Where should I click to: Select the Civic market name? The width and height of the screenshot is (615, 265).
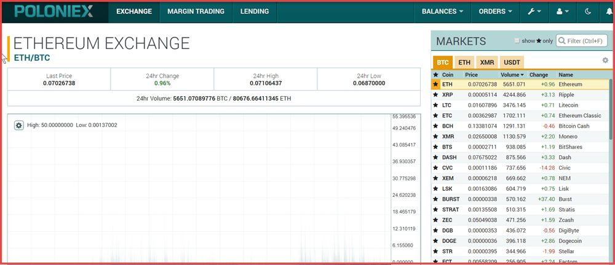565,167
